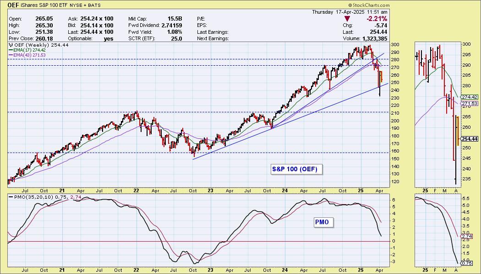Viewport: 481px width, 274px height.
Task: Click the Fwd Yield value 1.08%
Action: pyautogui.click(x=175, y=32)
